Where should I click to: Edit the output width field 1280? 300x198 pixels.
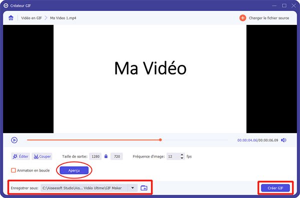coord(95,157)
